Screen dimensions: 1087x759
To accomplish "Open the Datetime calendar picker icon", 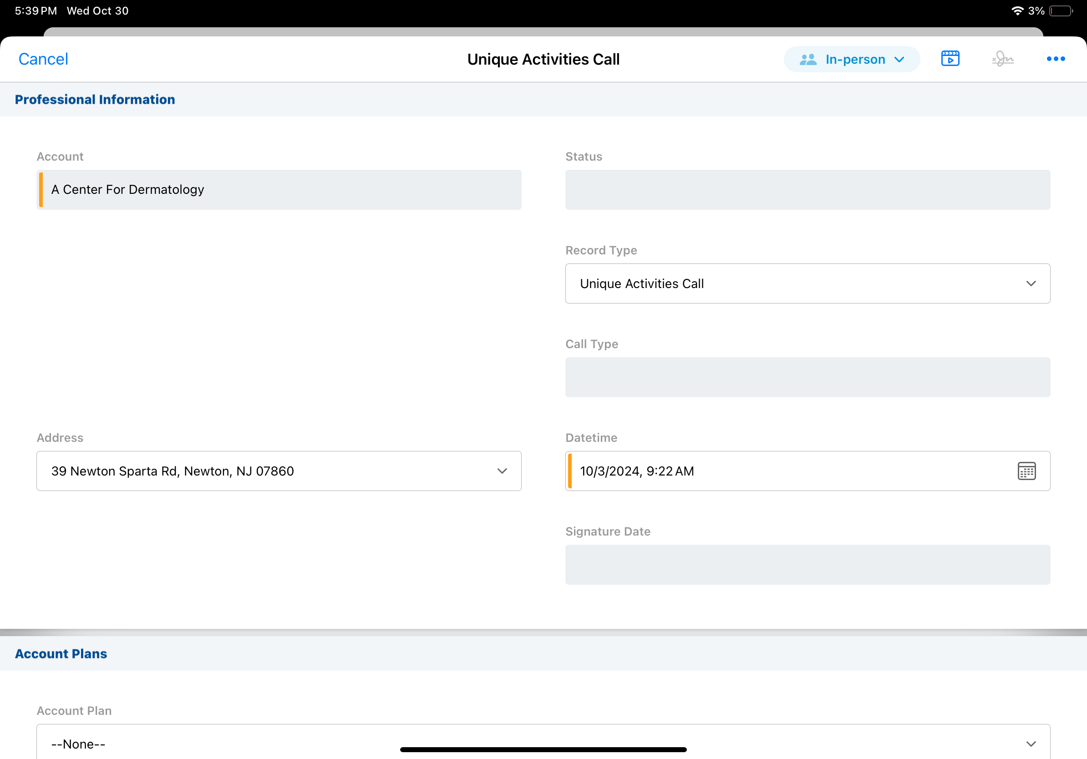I will (x=1026, y=471).
